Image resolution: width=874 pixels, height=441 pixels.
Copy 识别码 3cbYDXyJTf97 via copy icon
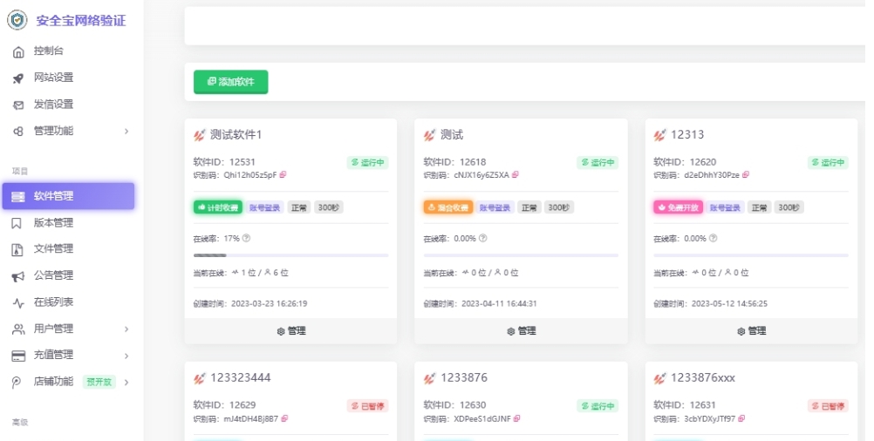742,418
